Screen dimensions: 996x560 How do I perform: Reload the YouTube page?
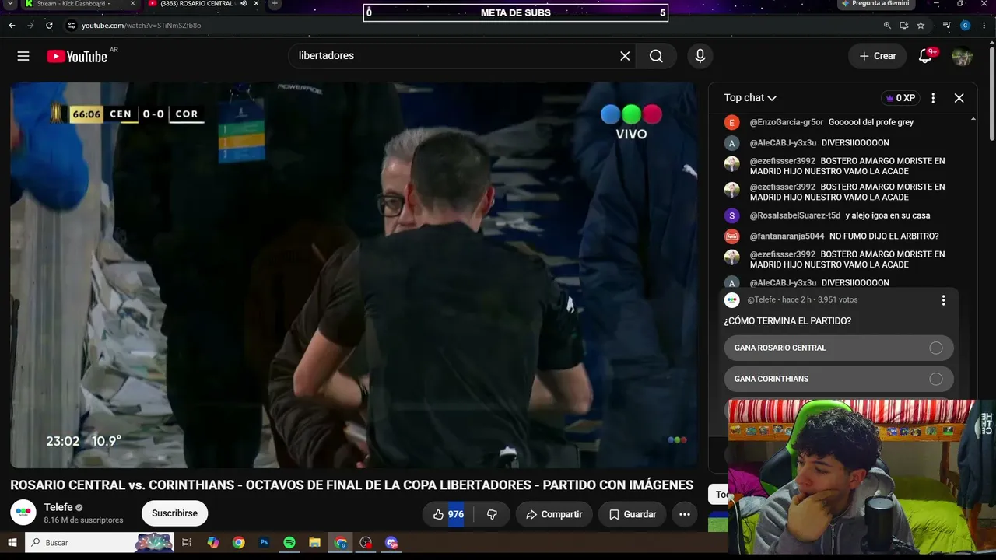click(49, 26)
